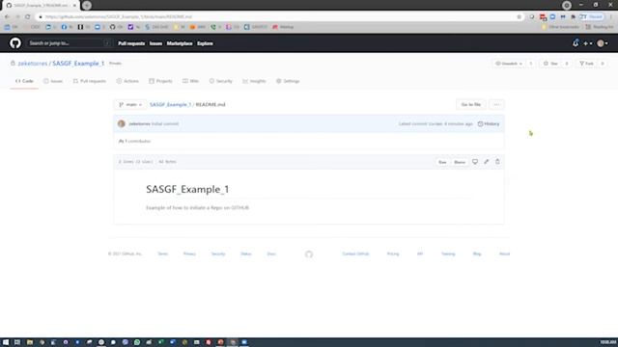This screenshot has height=347, width=618.
Task: Open WhatsApp from the taskbar
Action: (137, 342)
